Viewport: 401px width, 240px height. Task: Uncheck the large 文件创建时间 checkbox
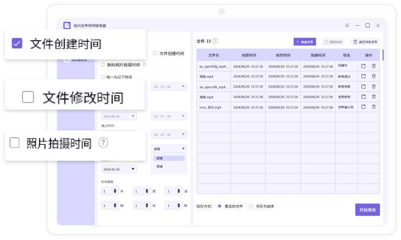(x=17, y=43)
